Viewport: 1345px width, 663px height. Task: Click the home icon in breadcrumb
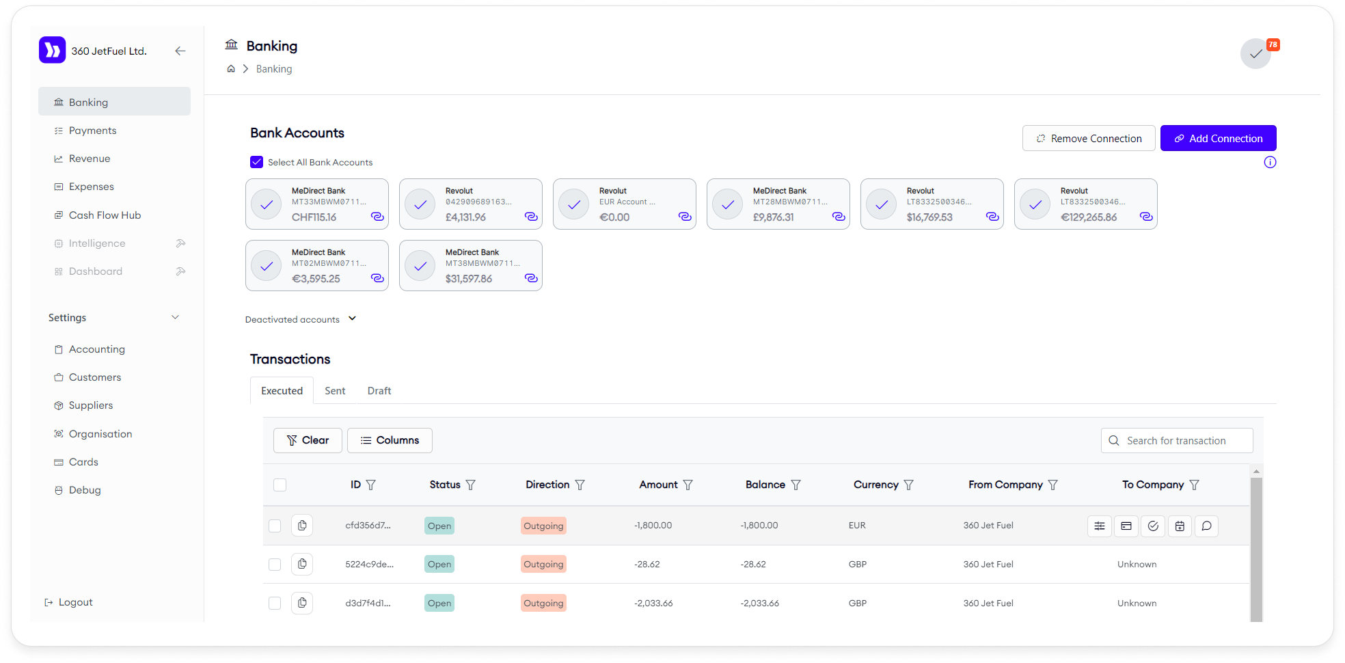coord(231,69)
